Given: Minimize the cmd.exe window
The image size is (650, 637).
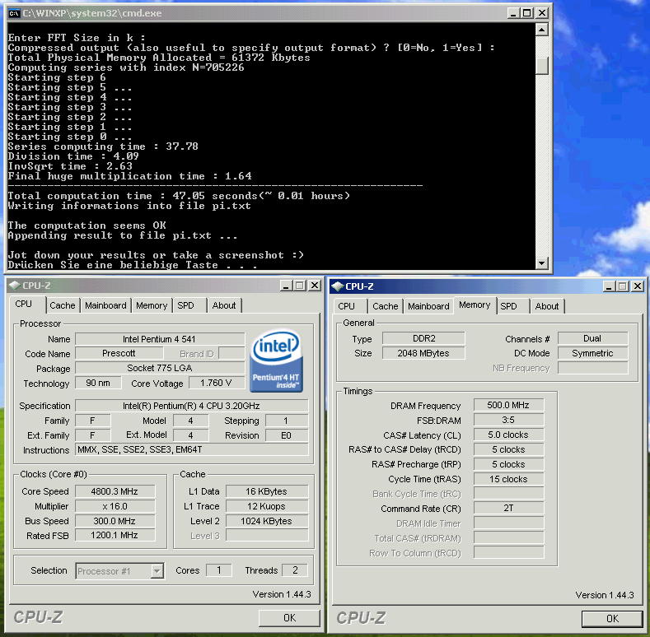Looking at the screenshot, I should pos(513,13).
